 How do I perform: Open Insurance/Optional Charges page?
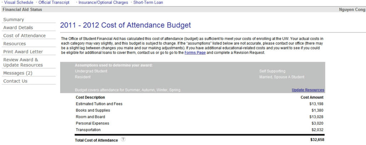[x=103, y=2]
